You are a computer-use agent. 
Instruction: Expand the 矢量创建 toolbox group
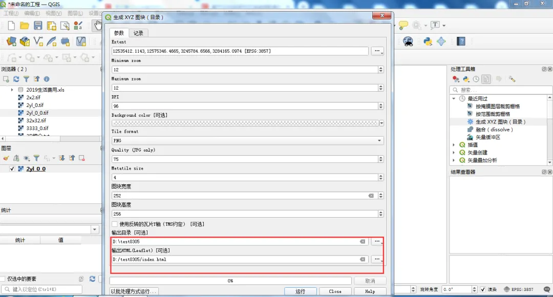(454, 153)
